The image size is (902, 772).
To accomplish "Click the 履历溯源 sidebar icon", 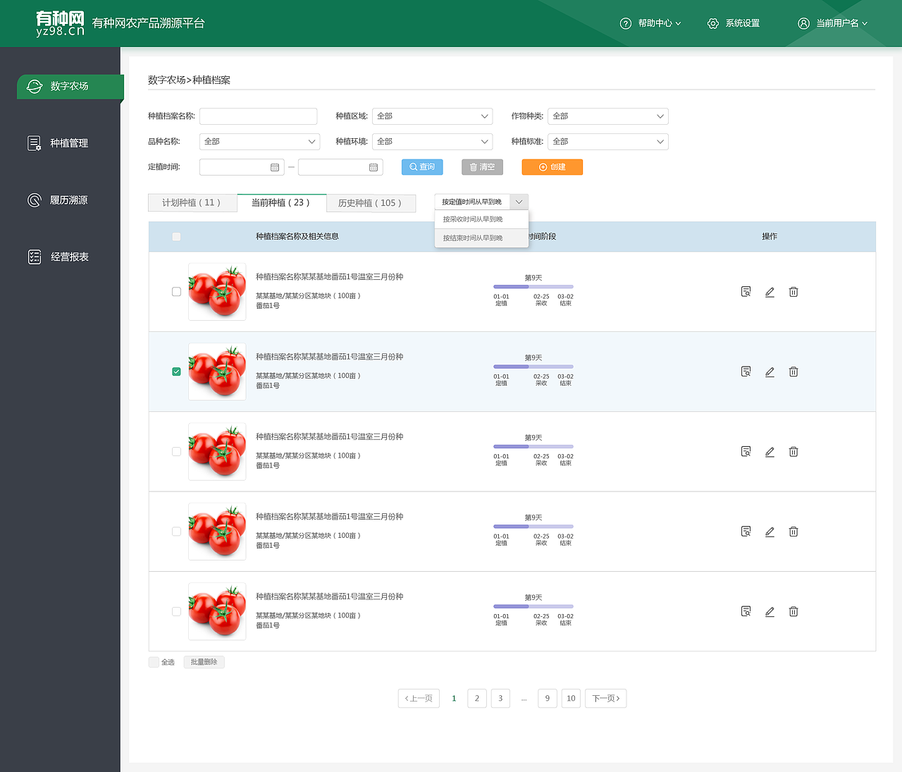I will click(35, 200).
